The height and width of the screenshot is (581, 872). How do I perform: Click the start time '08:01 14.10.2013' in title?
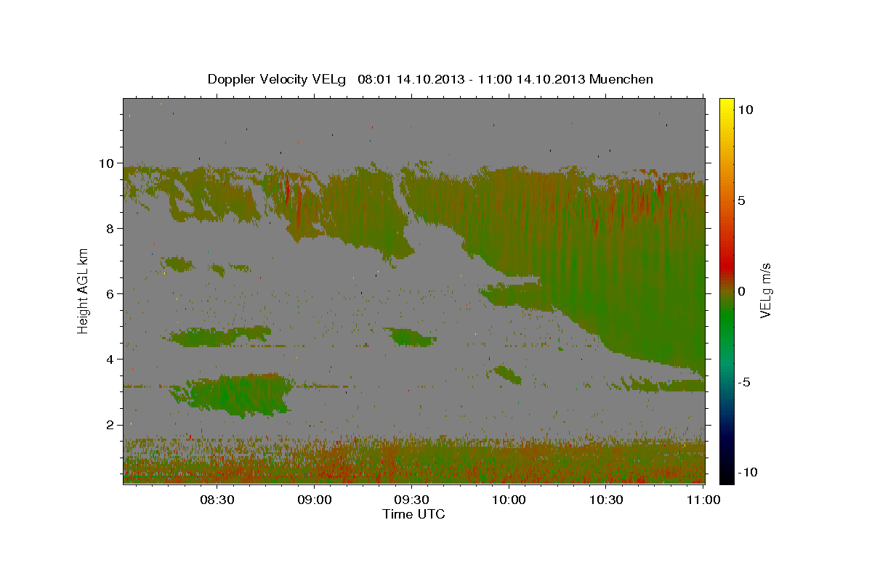tap(411, 79)
